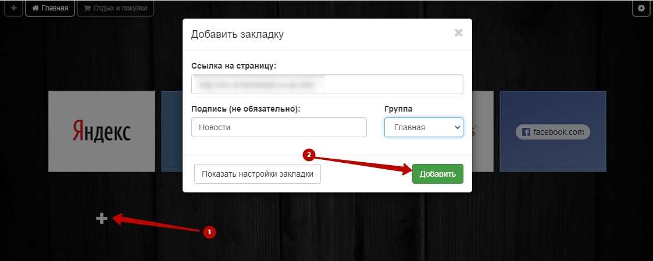Click Показать настройки закладки button
653x261 pixels.
pos(257,174)
